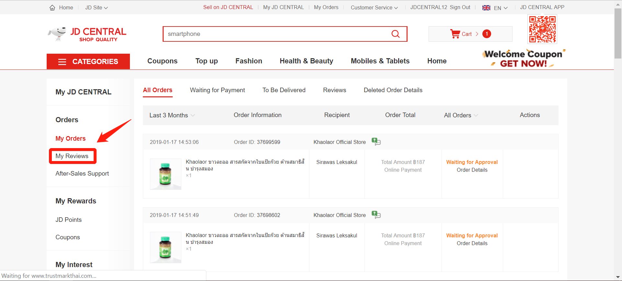Screen dimensions: 622x281
Task: Open the Mobiles & Tablets navigation item
Action: click(x=380, y=61)
